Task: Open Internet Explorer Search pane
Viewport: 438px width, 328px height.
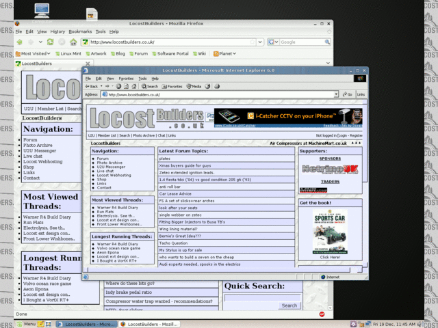Action: click(149, 87)
